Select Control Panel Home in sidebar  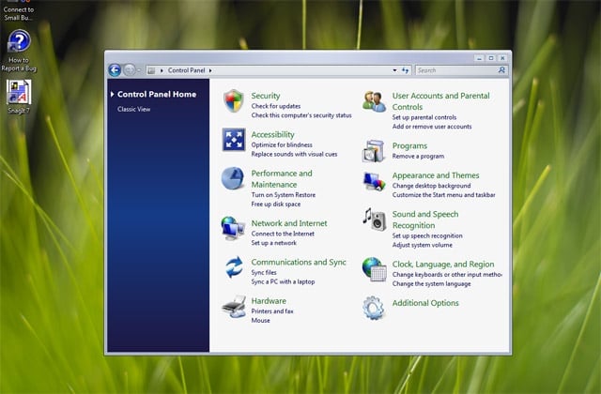pos(157,94)
